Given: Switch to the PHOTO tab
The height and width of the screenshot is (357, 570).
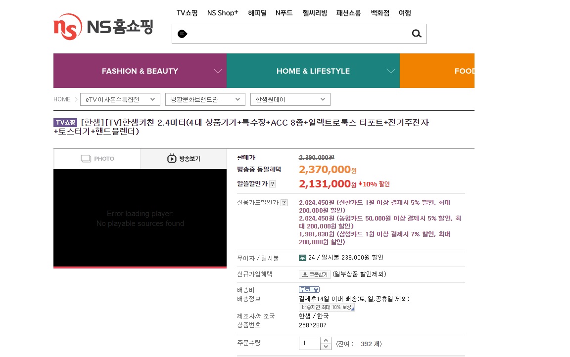Looking at the screenshot, I should click(97, 159).
